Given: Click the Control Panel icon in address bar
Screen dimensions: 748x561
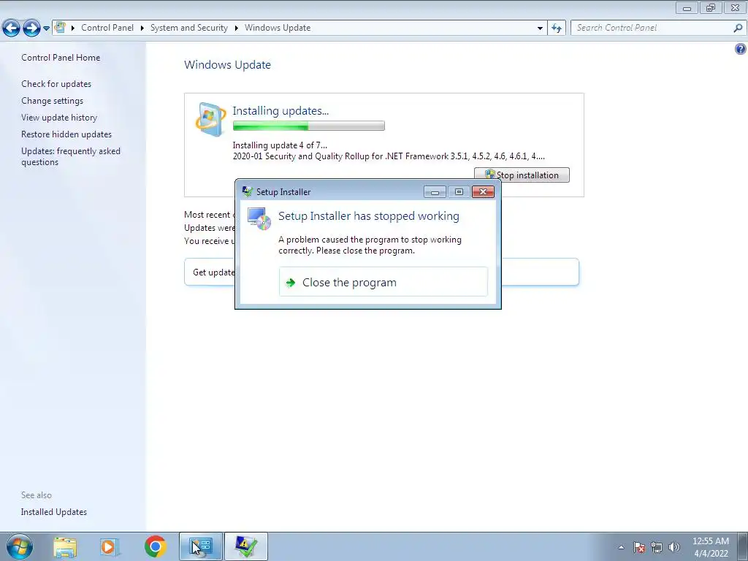Looking at the screenshot, I should (60, 27).
